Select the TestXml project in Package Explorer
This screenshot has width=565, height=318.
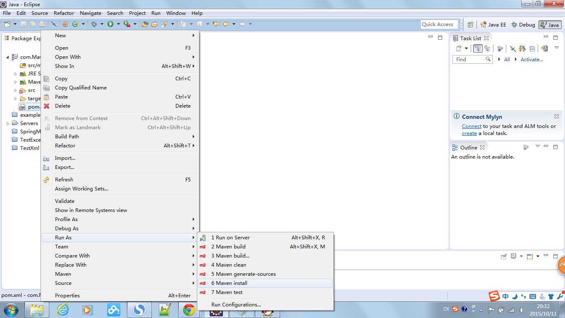click(x=25, y=148)
